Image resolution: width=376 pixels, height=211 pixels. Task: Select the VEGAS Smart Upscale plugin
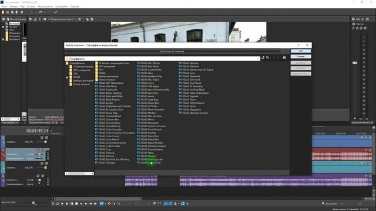pos(150,159)
